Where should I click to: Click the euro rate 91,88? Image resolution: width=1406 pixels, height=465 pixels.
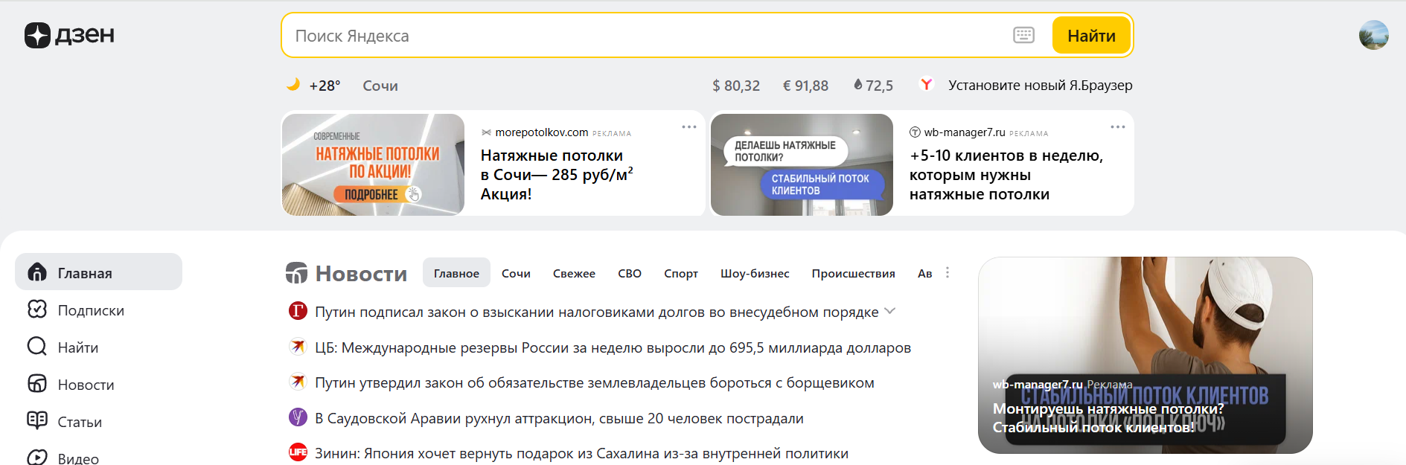805,86
